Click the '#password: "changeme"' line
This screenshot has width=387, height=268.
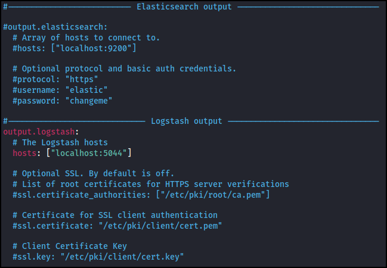[x=63, y=101]
